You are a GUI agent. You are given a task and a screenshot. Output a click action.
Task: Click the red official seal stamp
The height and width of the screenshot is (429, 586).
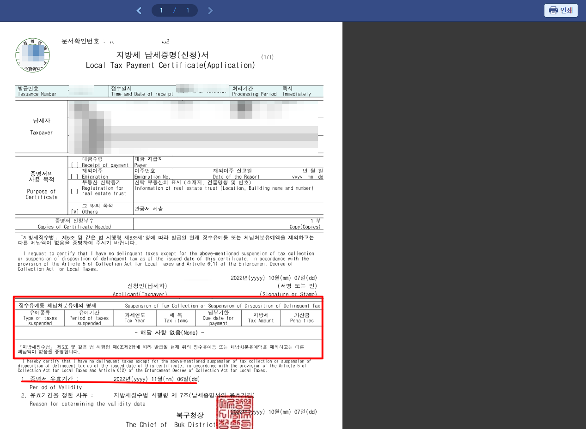pos(235,413)
